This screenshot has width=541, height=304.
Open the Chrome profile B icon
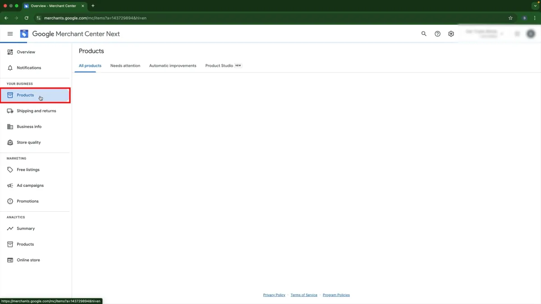click(524, 18)
